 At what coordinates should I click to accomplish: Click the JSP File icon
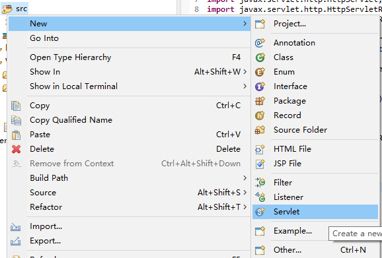[x=260, y=164]
